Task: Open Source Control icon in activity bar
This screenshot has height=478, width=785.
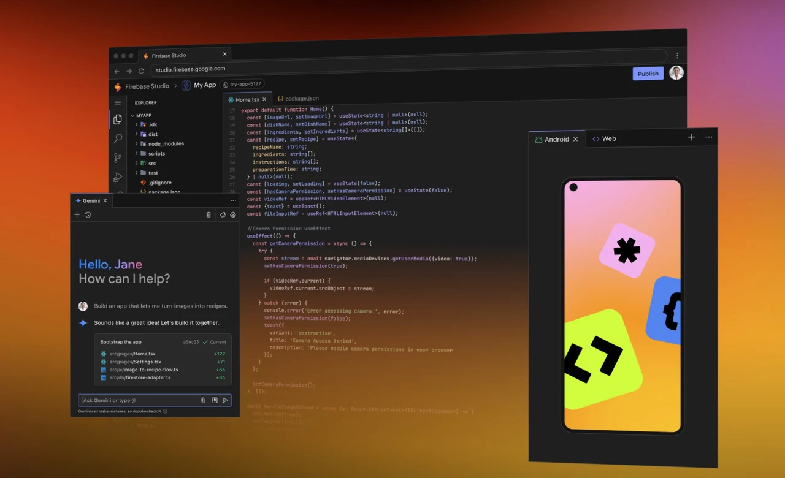Action: [118, 158]
